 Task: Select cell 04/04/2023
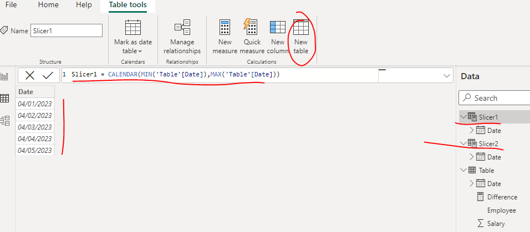tap(35, 138)
